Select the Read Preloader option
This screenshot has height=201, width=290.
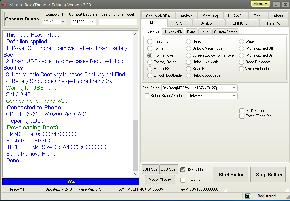click(x=241, y=62)
